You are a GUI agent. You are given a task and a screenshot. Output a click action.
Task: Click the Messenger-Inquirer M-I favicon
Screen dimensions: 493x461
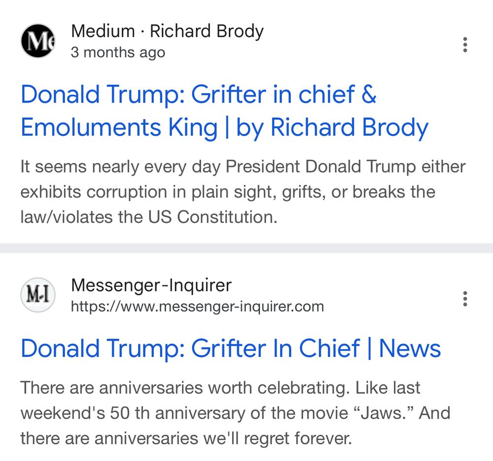[38, 295]
